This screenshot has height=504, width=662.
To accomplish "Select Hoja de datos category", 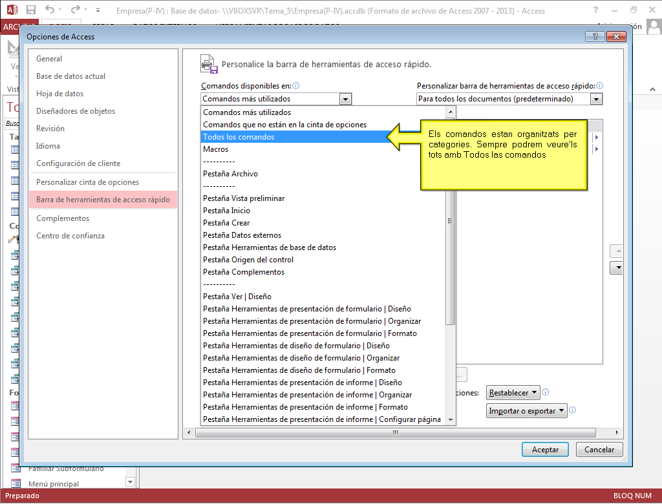I will 103,94.
